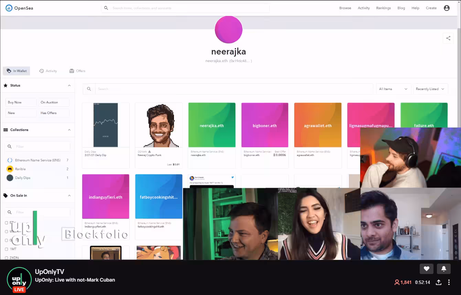Click the UpOnlyTV channel name
This screenshot has width=461, height=295.
click(50, 272)
